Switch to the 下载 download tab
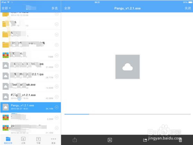The height and width of the screenshot is (145, 193). [38, 140]
